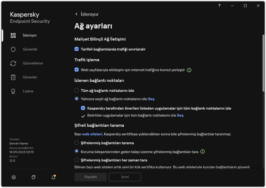Click the vertical scrollbar thumb on the right

[263, 63]
